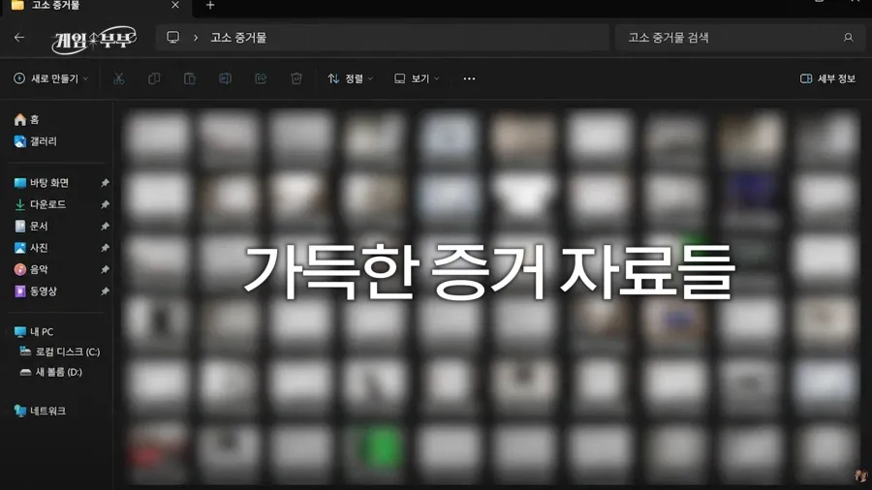Image resolution: width=872 pixels, height=490 pixels.
Task: Go to 홈 in the sidebar
Action: tap(27, 119)
